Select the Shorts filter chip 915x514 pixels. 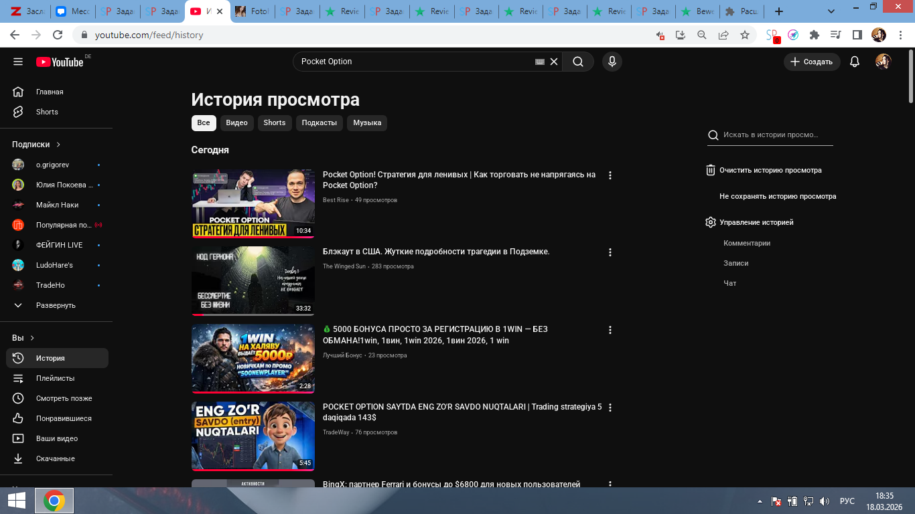point(275,122)
